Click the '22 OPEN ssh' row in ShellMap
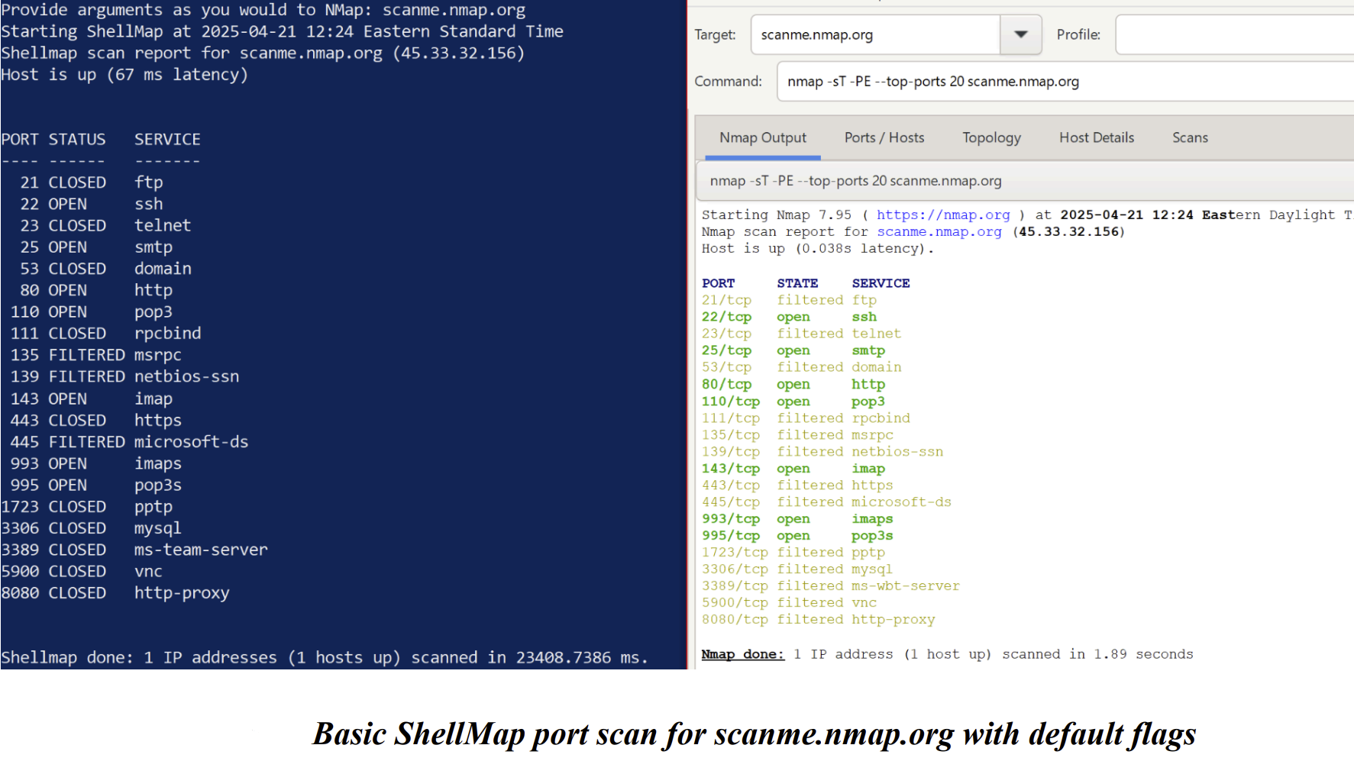The height and width of the screenshot is (774, 1354). (92, 204)
